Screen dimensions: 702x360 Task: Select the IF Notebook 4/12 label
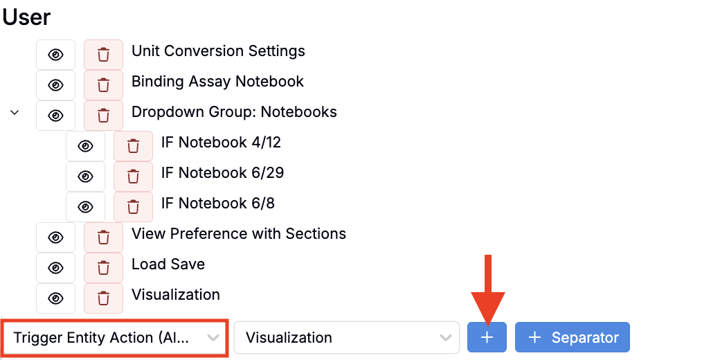(221, 143)
